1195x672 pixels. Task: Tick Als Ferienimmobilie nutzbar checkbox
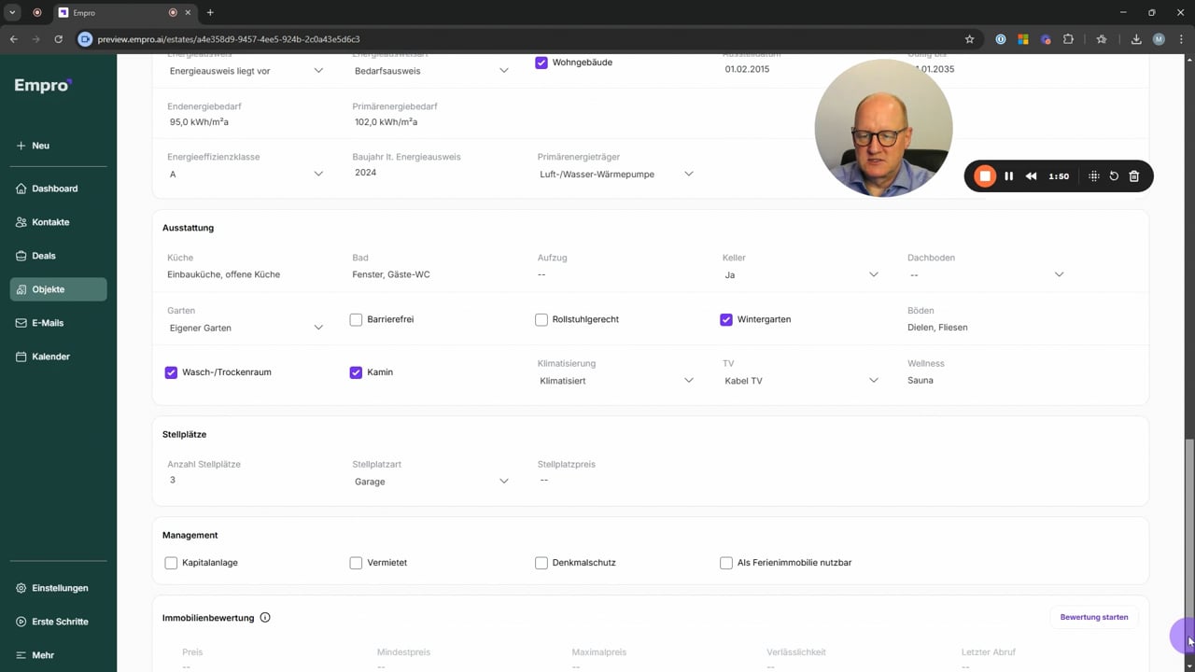click(726, 563)
